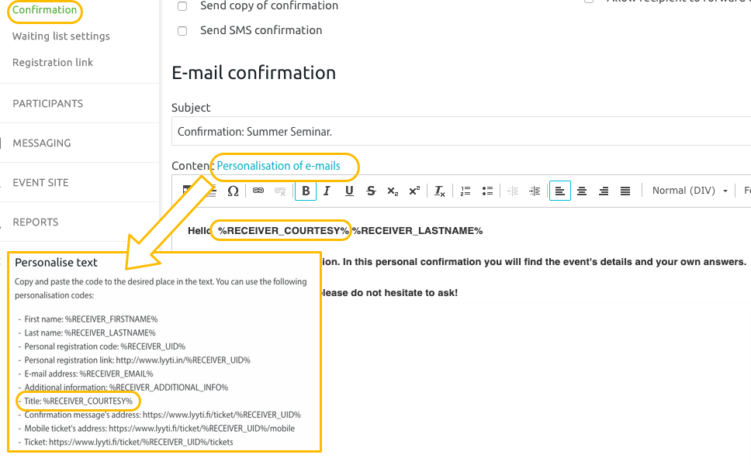Click the E-mail address code line

click(x=88, y=374)
